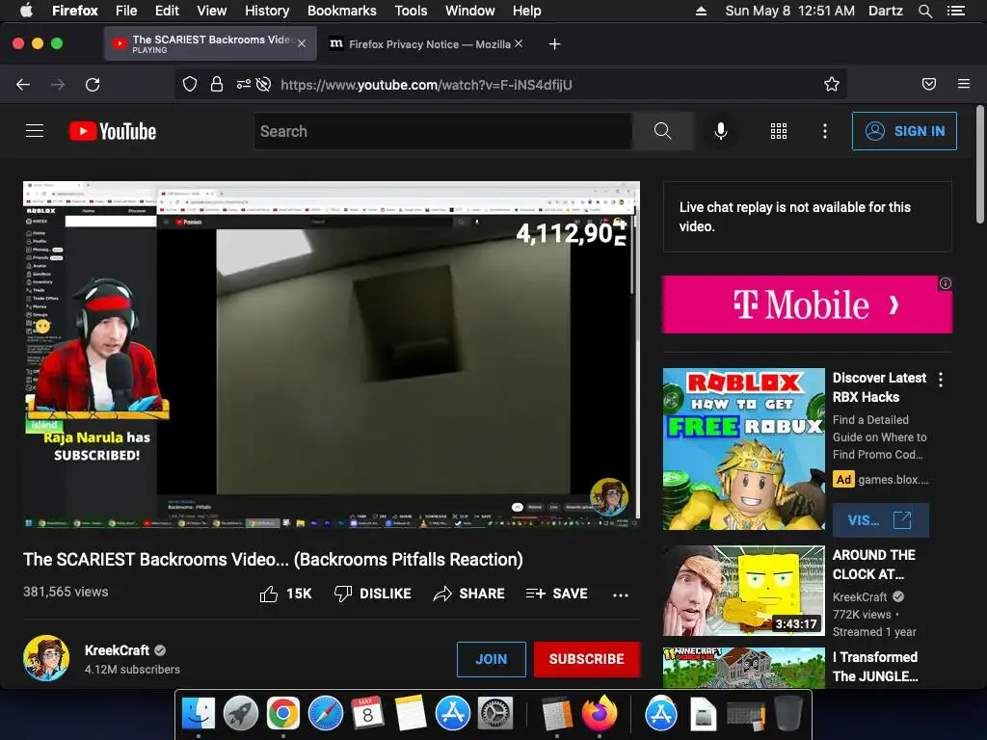987x740 pixels.
Task: Open a new Firefox tab
Action: [x=554, y=44]
